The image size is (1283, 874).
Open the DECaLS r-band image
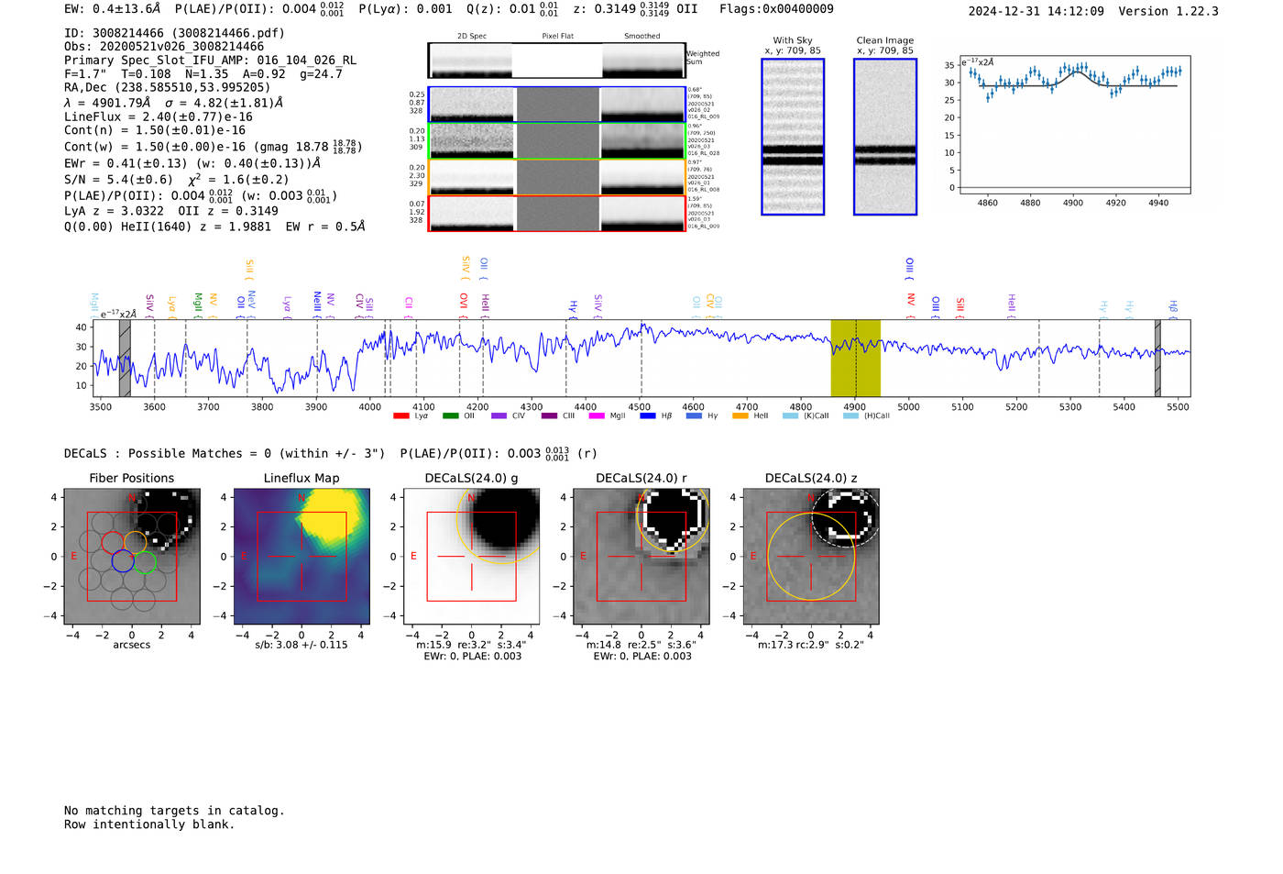point(641,556)
